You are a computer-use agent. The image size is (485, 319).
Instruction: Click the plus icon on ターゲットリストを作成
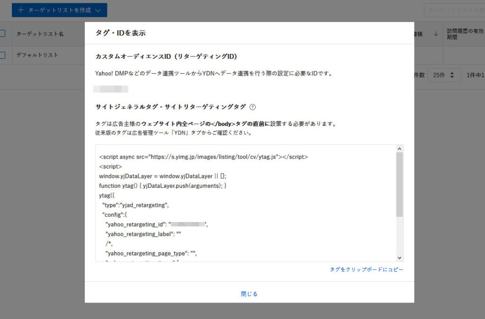pos(21,10)
